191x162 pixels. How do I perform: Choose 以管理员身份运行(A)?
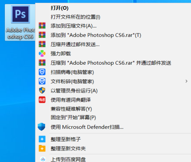(74, 91)
